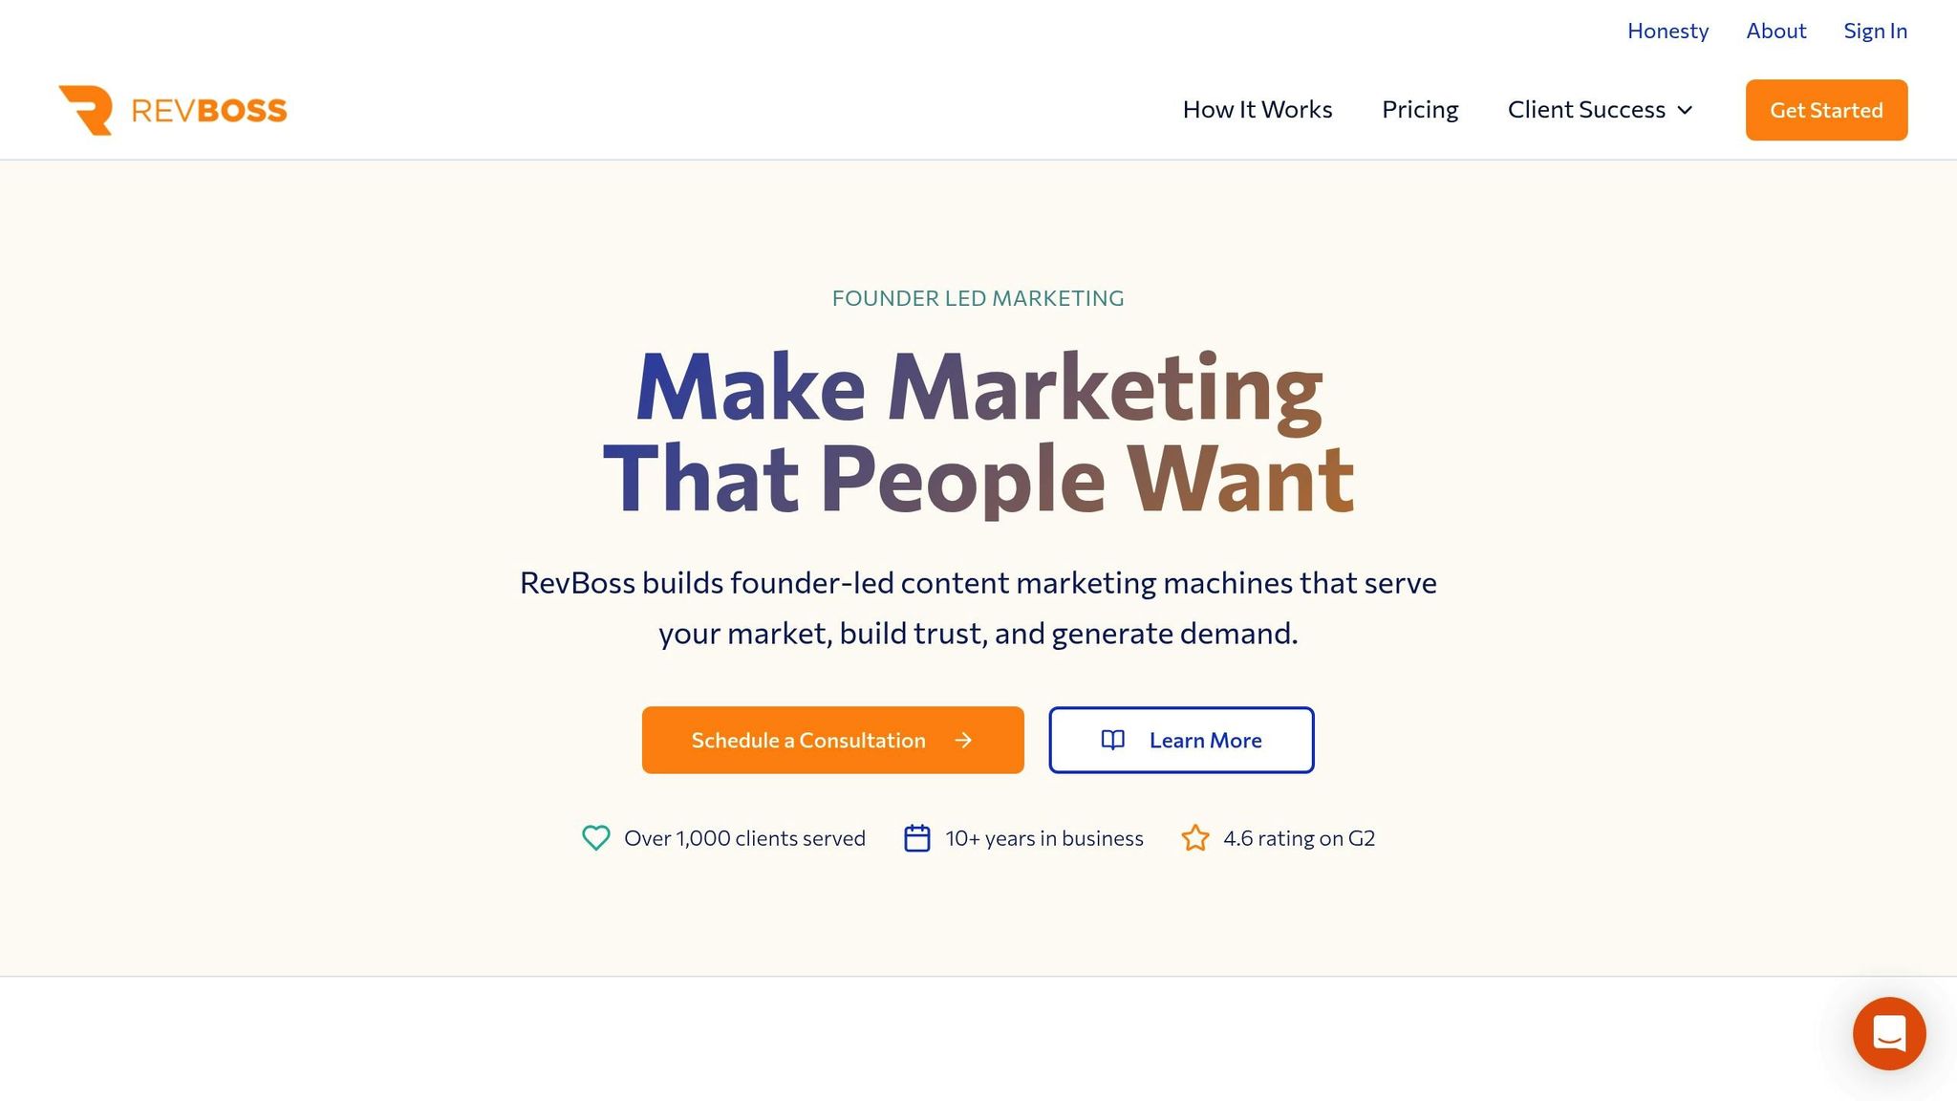Click Schedule a Consultation button

pos(808,740)
